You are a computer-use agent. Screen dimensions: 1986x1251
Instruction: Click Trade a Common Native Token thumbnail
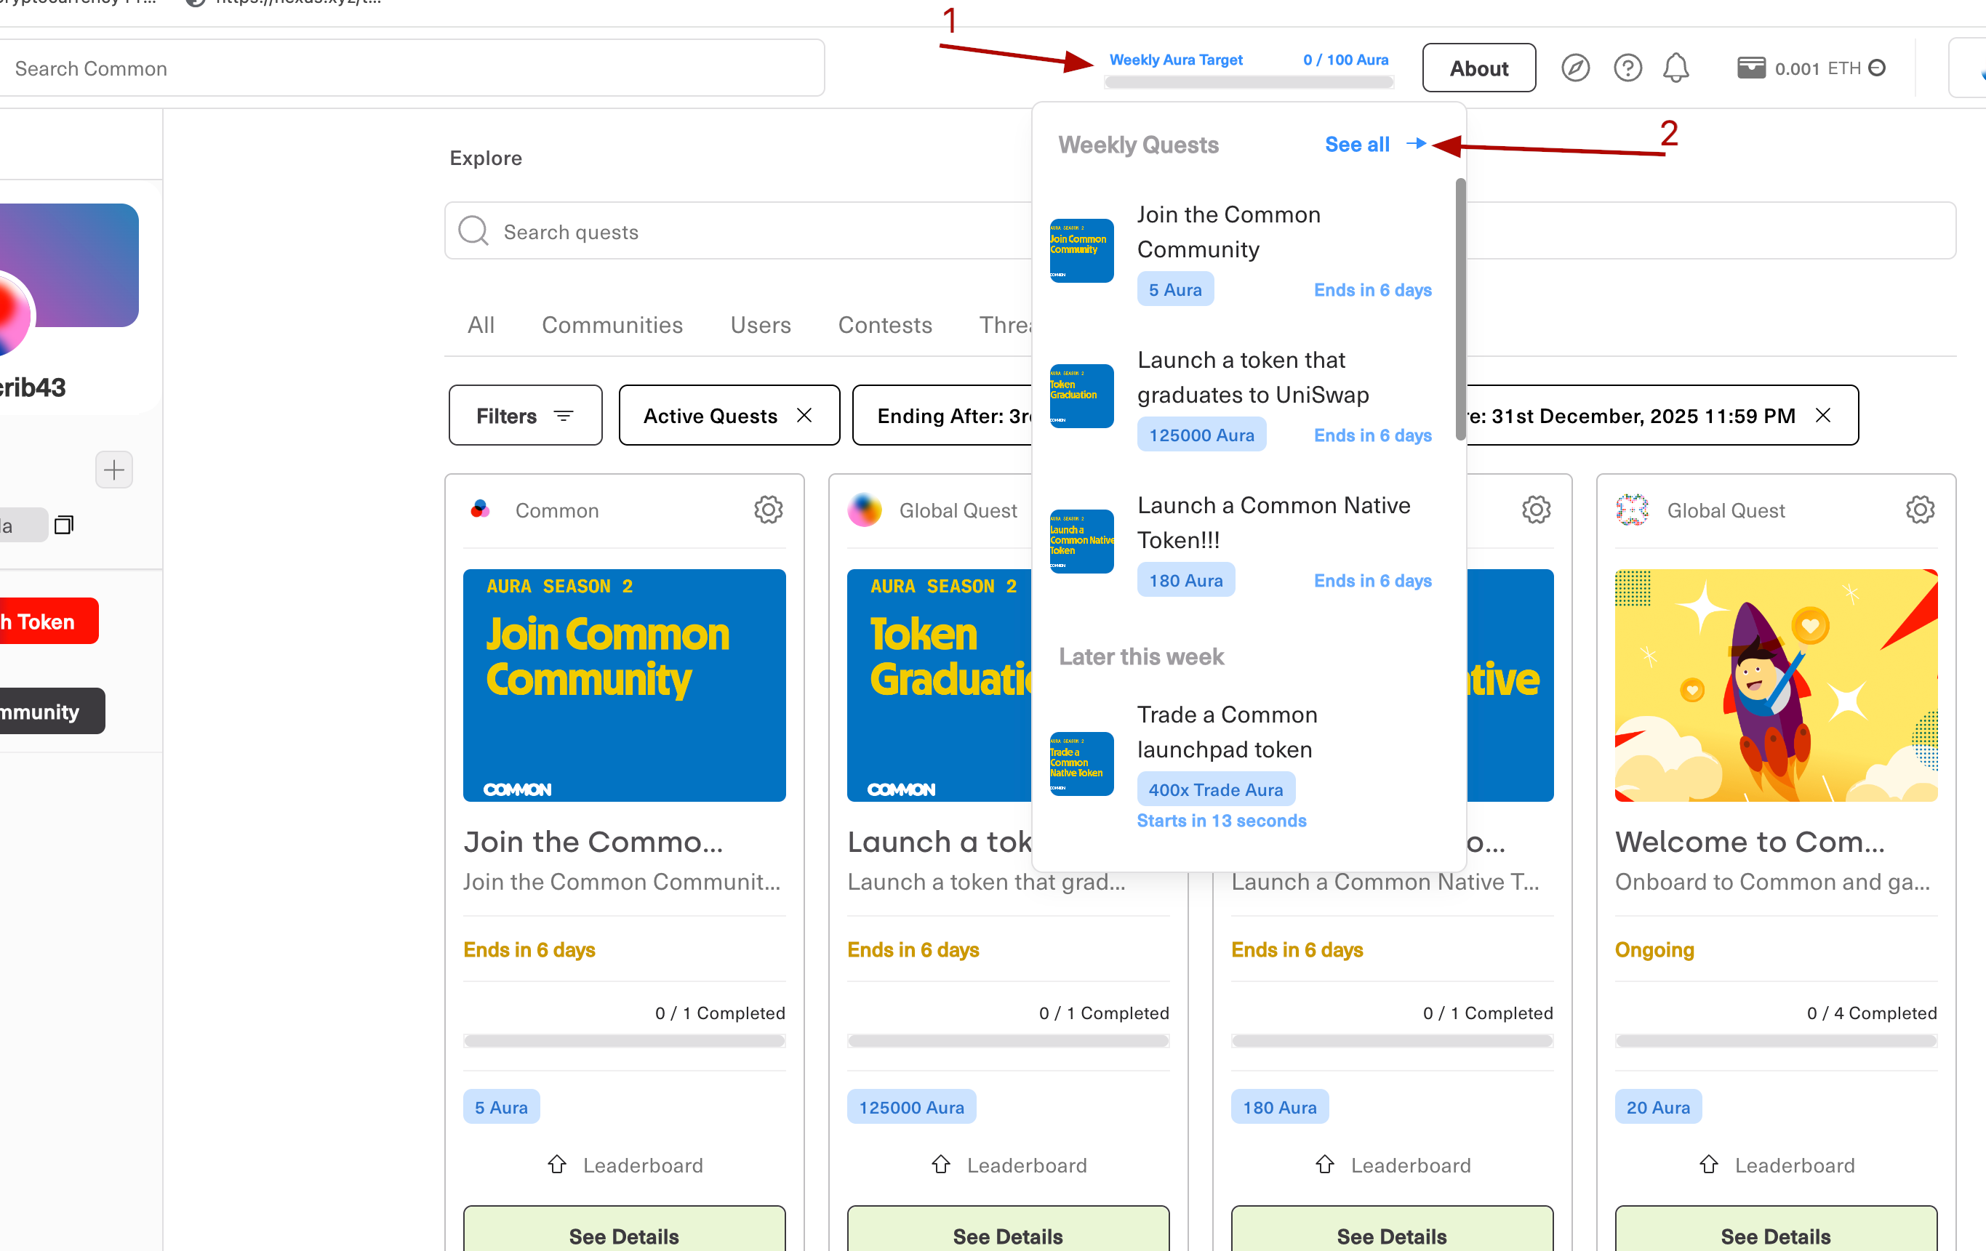1081,764
